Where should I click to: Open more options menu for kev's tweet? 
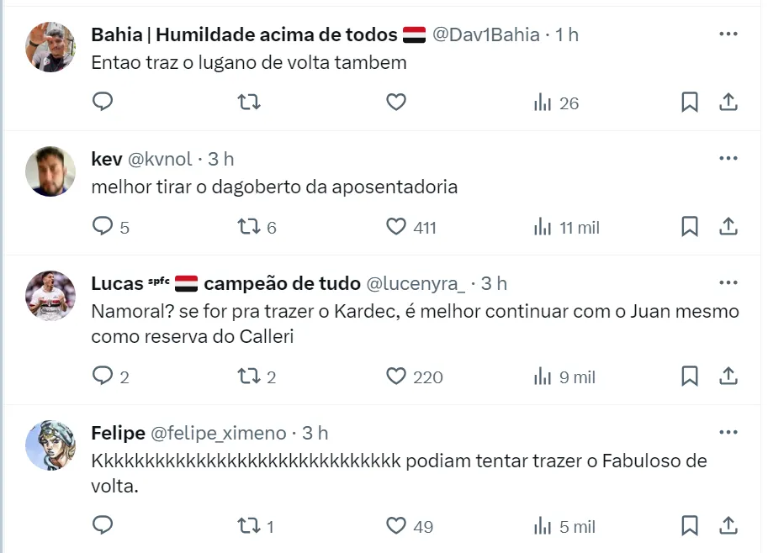click(x=728, y=158)
